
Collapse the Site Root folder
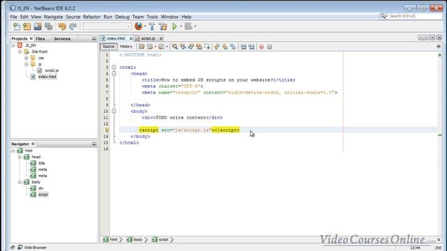coord(20,52)
